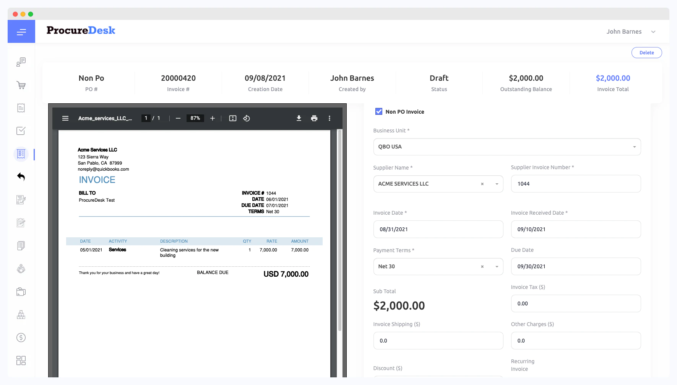Print the invoice PDF

[314, 118]
